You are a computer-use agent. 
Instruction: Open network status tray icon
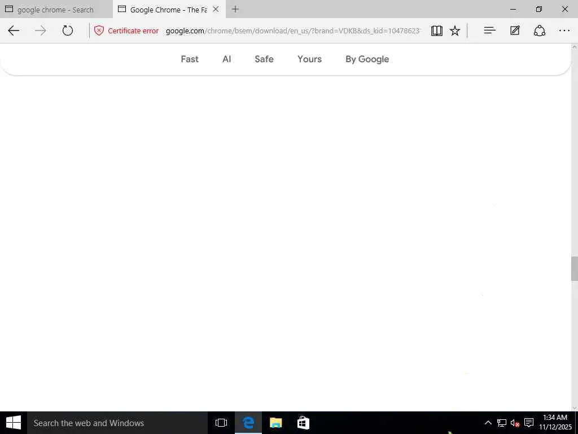pos(501,423)
